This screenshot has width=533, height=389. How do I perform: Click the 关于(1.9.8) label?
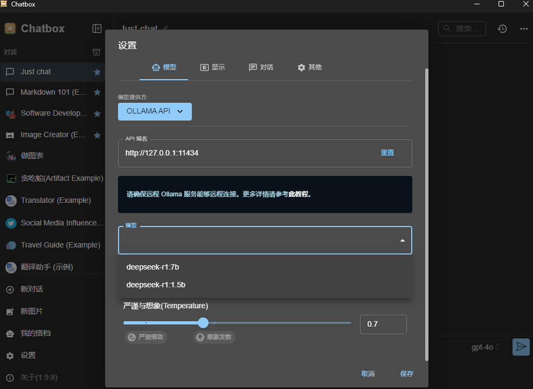click(39, 378)
